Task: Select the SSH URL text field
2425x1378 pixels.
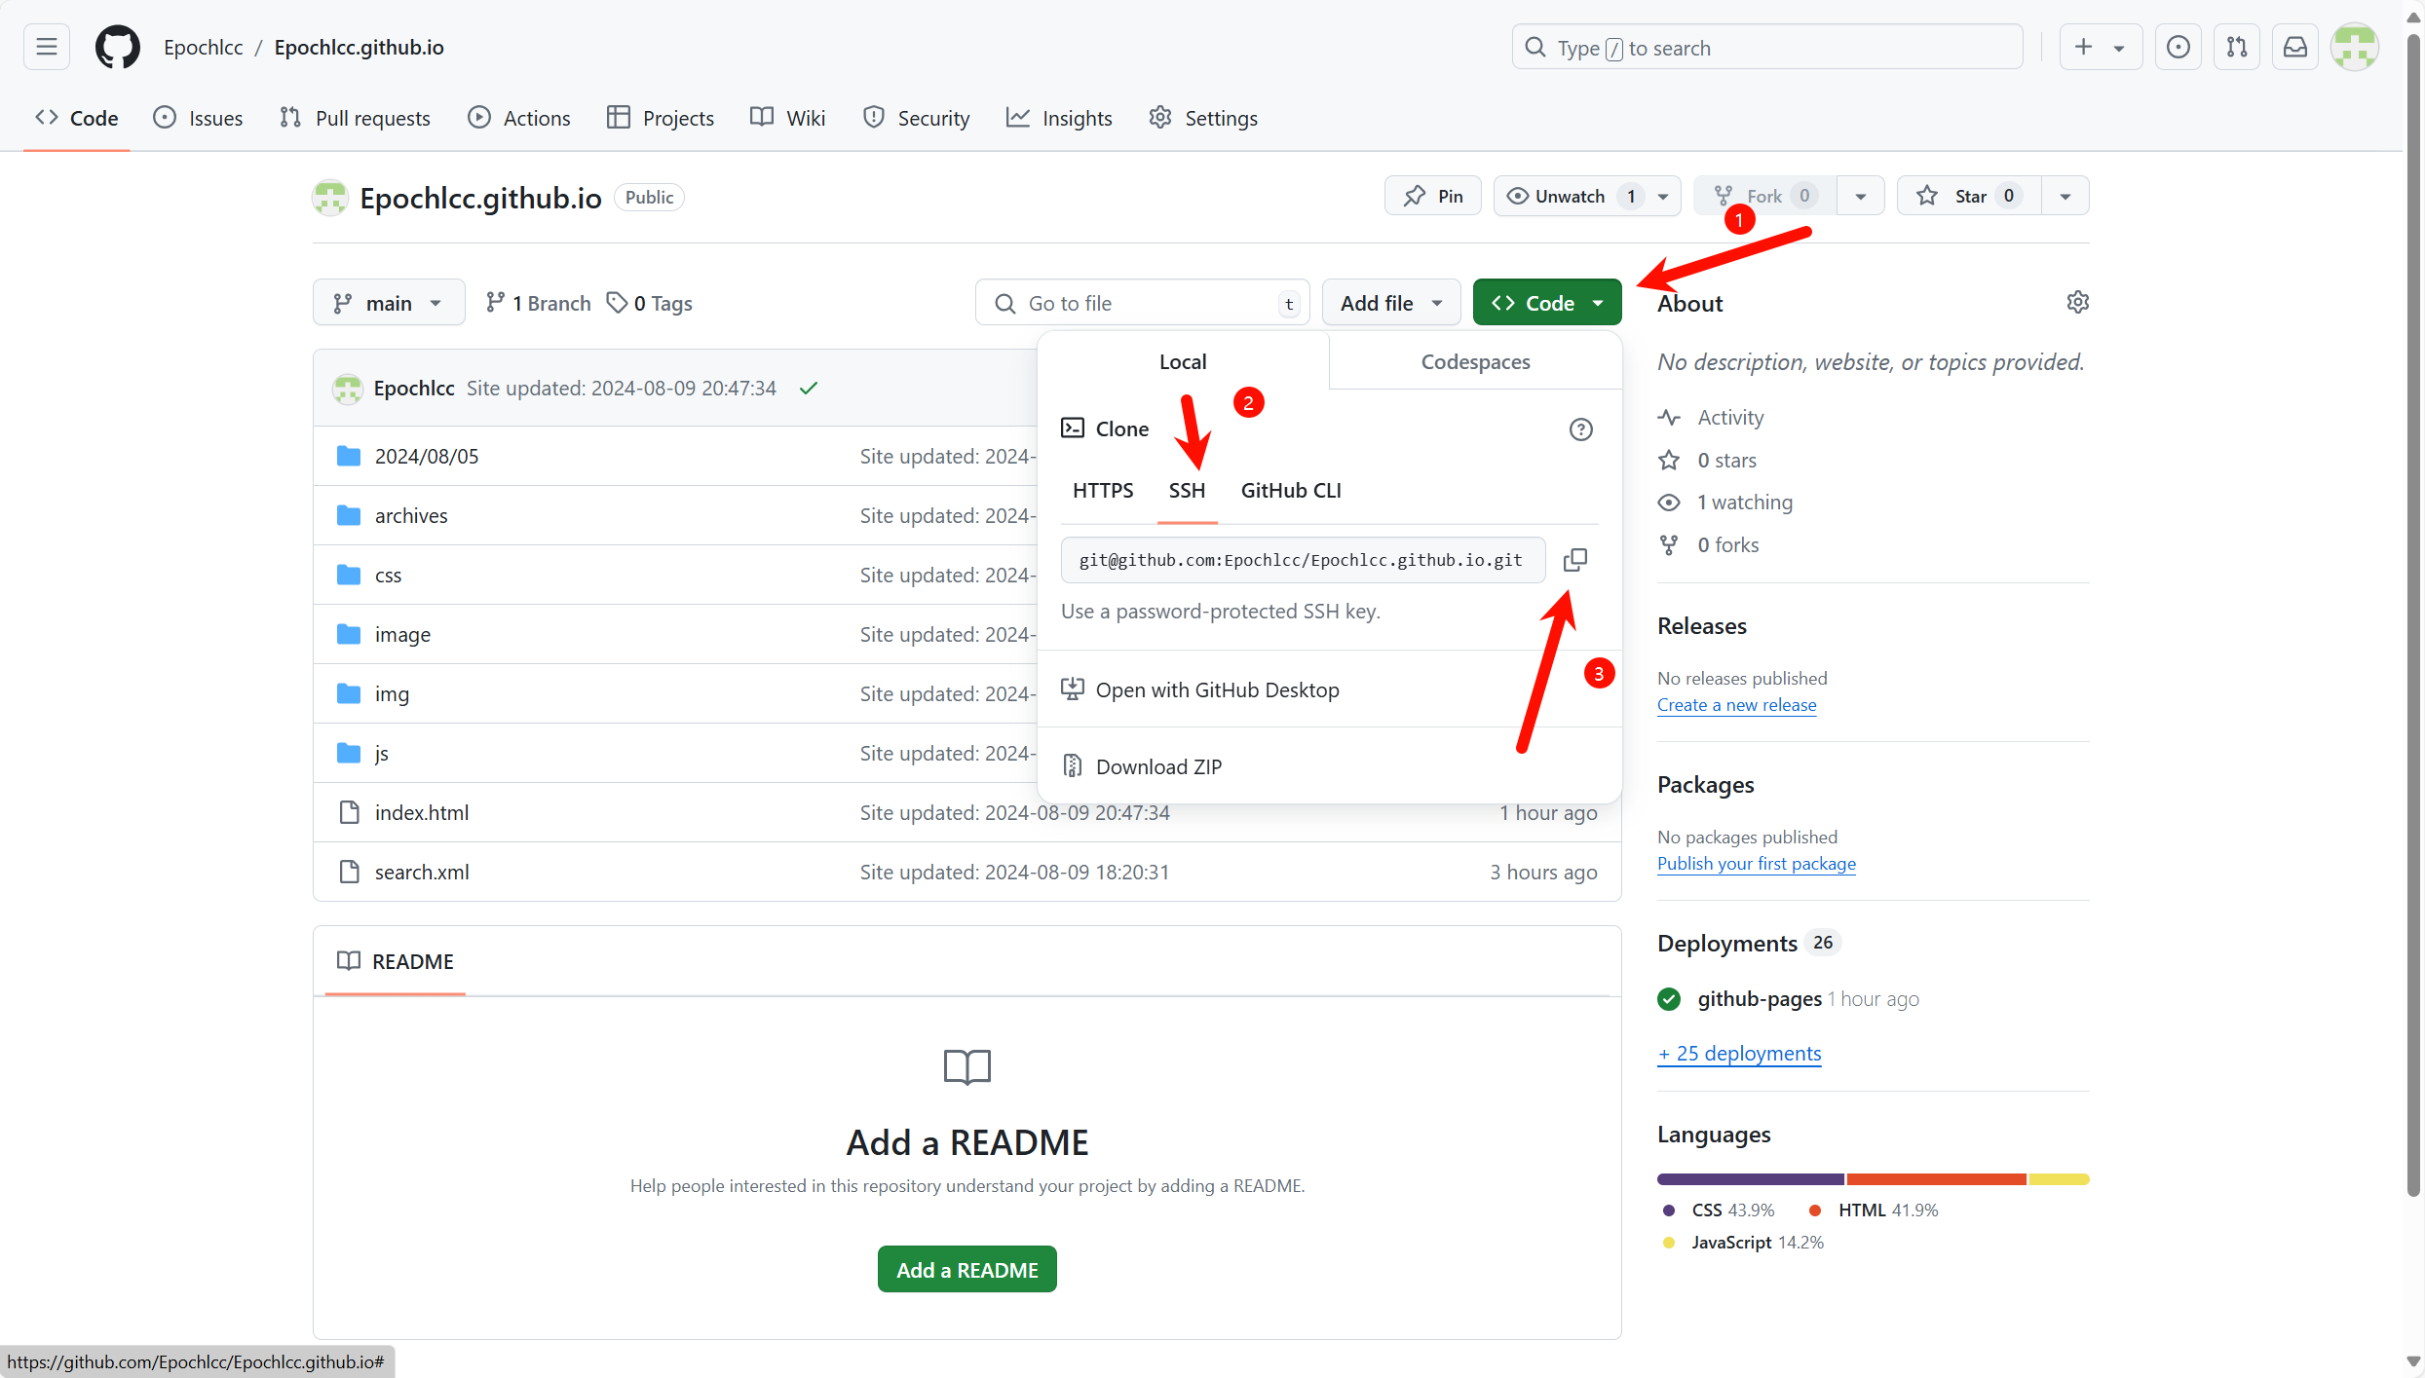Action: click(1303, 560)
